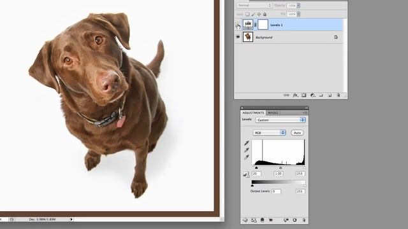Click the status bar preview icon
Screen dimensions: 408x229
coord(11,219)
